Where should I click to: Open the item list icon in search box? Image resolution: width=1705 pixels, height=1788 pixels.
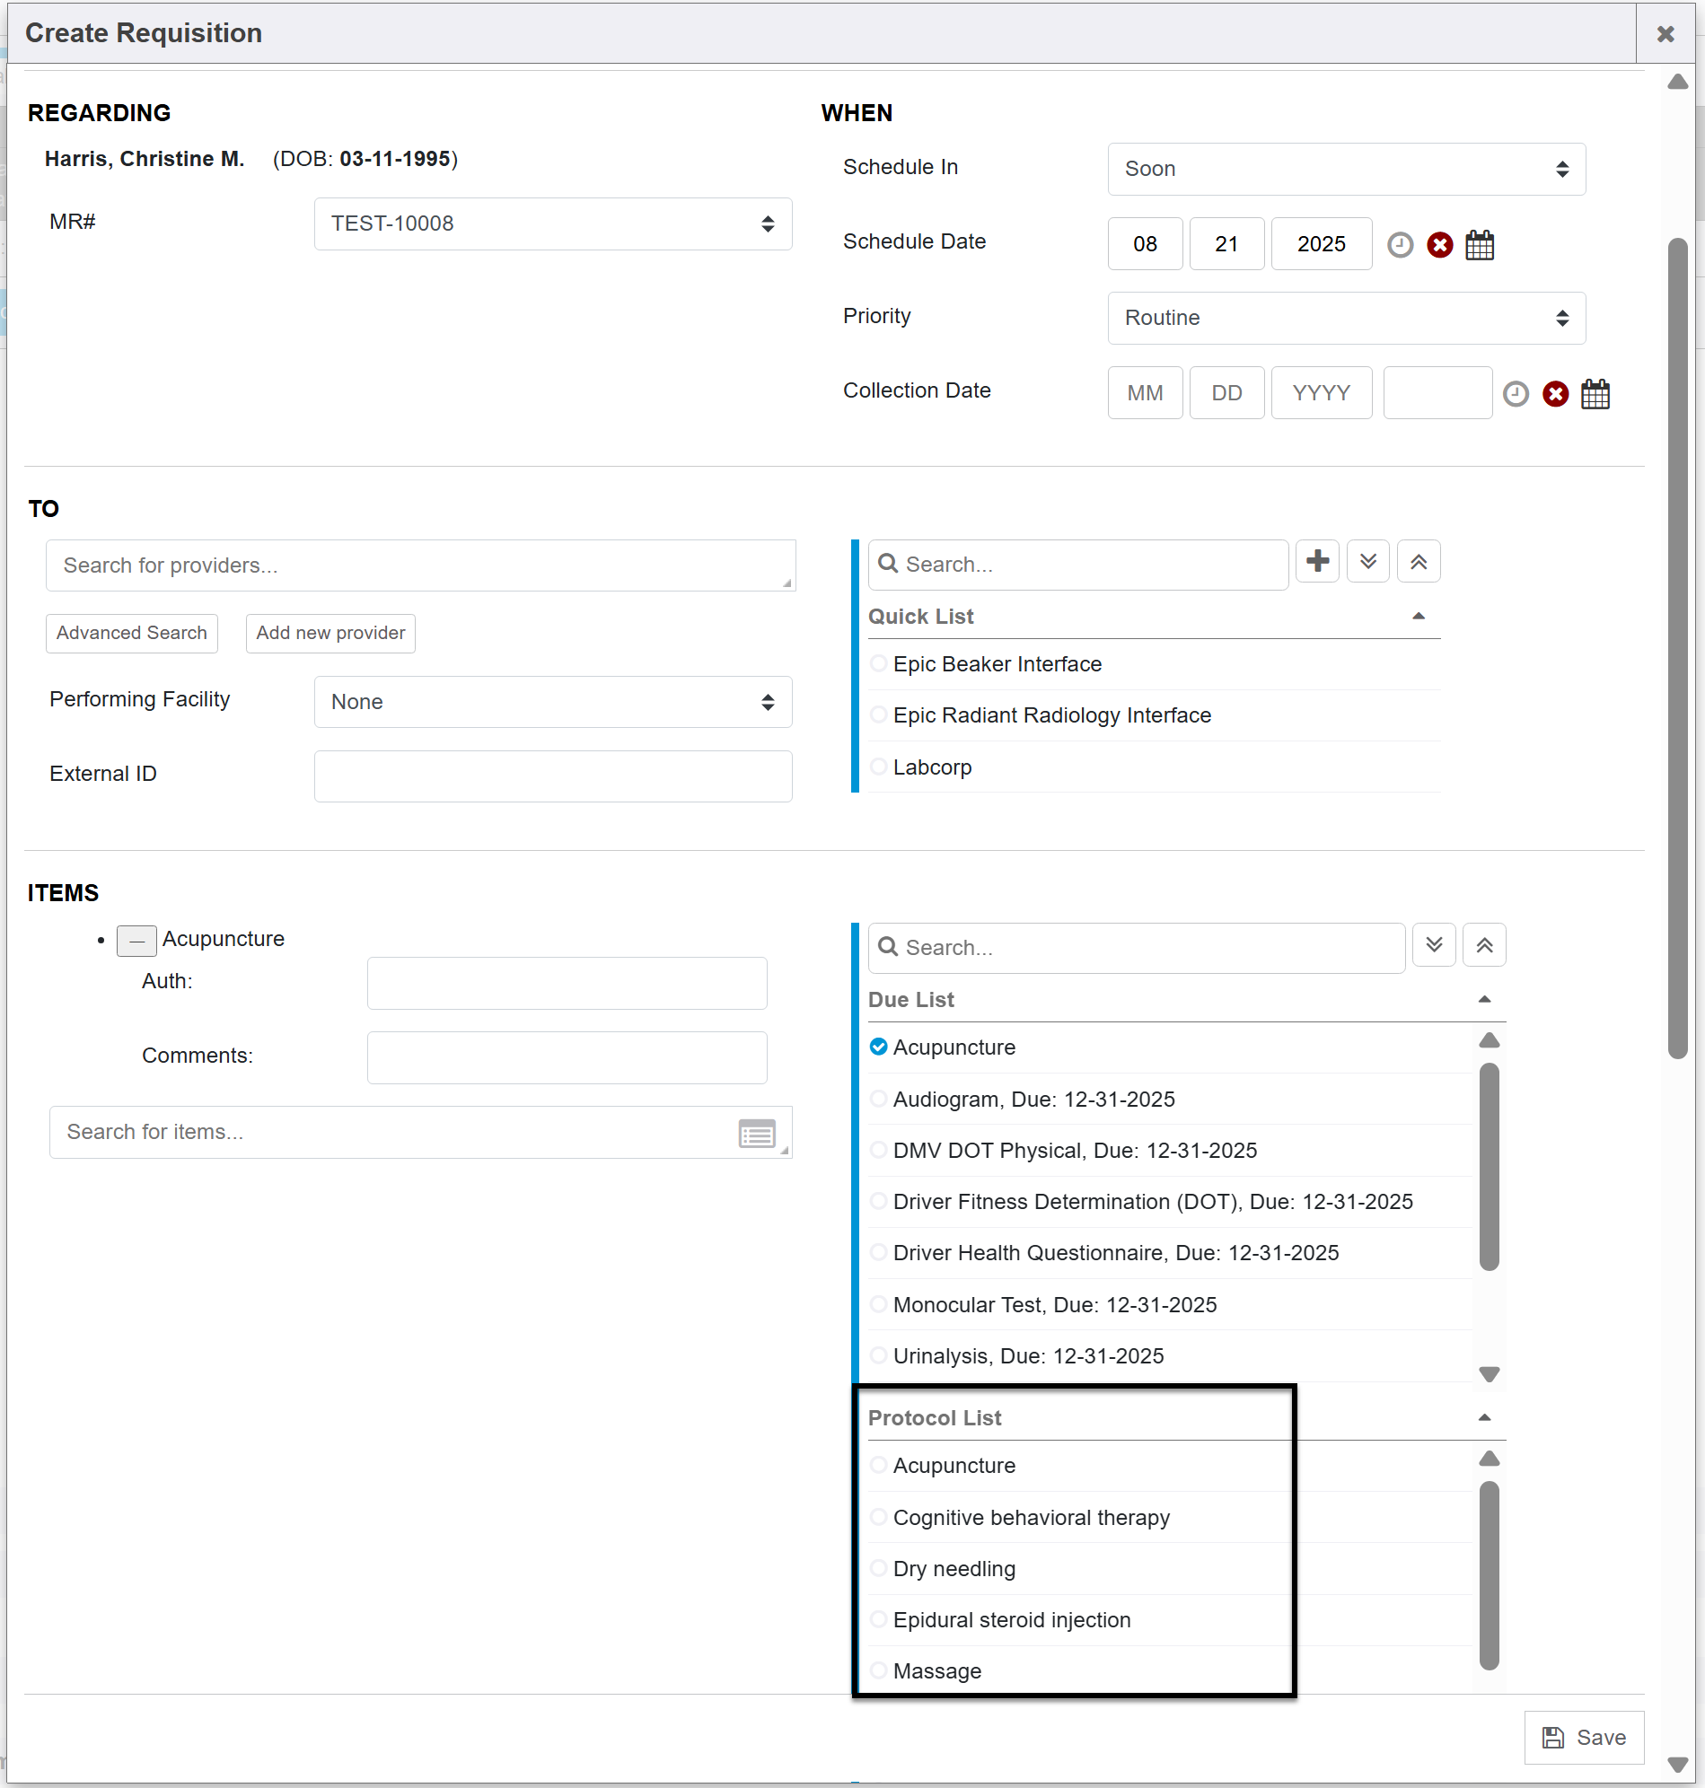point(756,1133)
